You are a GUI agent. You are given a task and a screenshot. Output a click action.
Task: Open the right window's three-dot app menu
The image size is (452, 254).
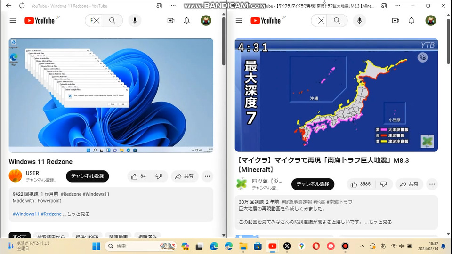(x=398, y=6)
